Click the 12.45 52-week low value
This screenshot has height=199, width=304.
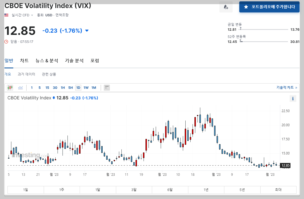[x=232, y=42]
